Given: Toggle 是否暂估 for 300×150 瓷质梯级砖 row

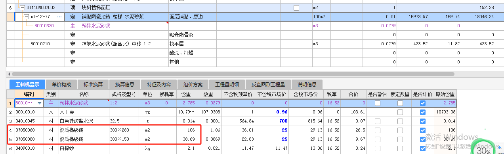Looking at the screenshot, I should [378, 139].
